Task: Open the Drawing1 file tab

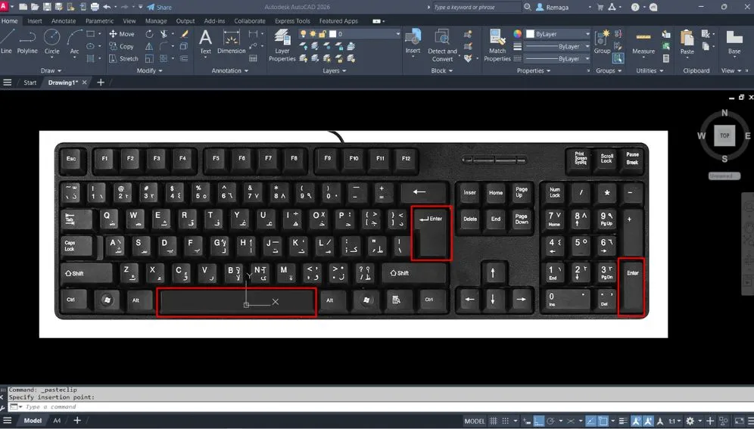Action: [x=63, y=82]
